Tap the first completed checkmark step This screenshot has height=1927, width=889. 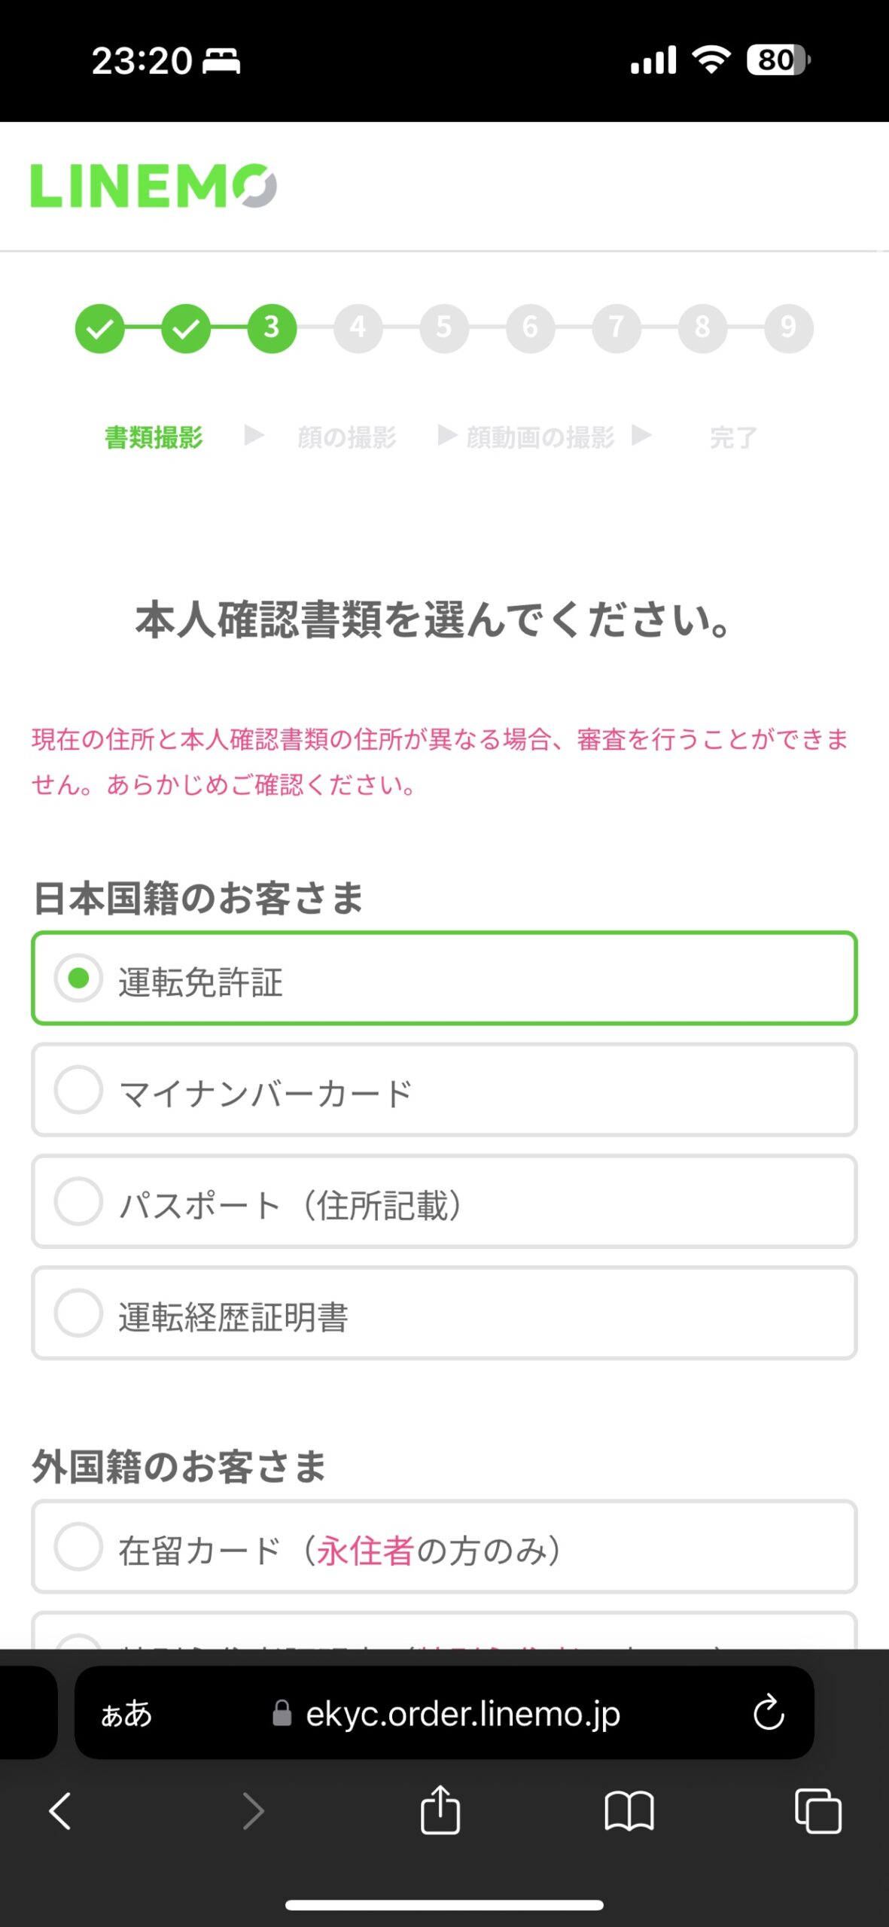[99, 328]
